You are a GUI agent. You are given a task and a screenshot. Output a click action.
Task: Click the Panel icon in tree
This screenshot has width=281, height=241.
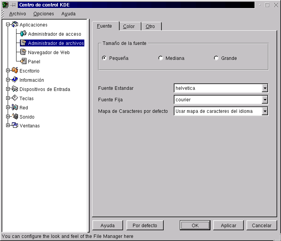[23, 61]
